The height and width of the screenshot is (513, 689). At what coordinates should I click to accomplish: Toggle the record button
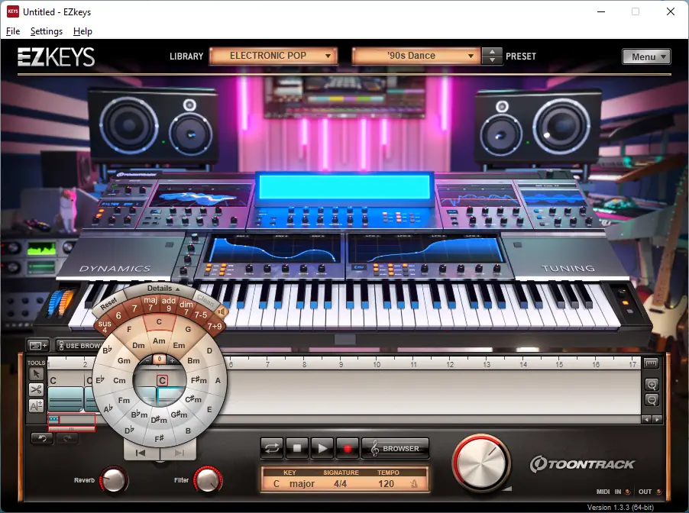click(x=347, y=448)
